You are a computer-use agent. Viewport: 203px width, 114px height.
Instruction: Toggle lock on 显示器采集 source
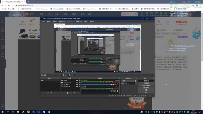pos(79,86)
